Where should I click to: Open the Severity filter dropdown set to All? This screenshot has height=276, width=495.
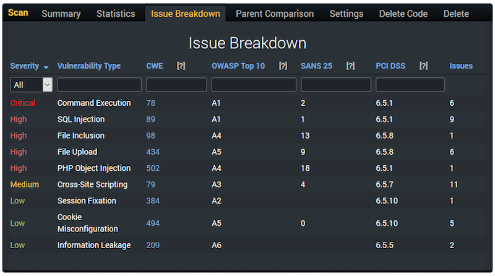click(x=31, y=85)
